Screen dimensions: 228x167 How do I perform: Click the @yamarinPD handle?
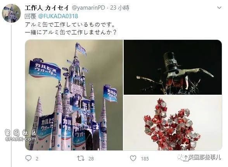(88, 8)
